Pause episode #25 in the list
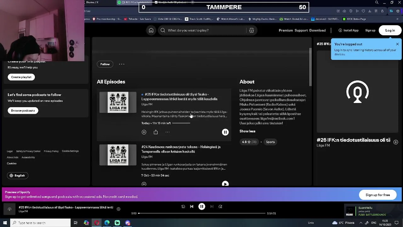This screenshot has height=227, width=403. pyautogui.click(x=225, y=132)
